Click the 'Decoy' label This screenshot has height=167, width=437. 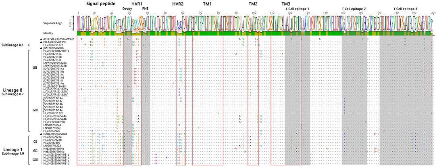pos(127,8)
